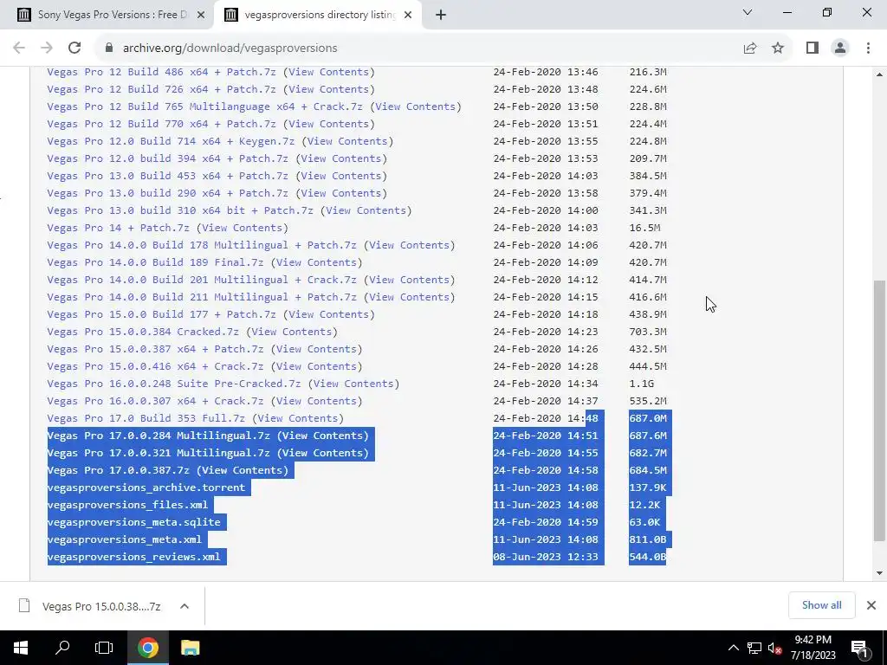The width and height of the screenshot is (887, 665).
Task: Open the tab search chevron
Action: tap(748, 12)
